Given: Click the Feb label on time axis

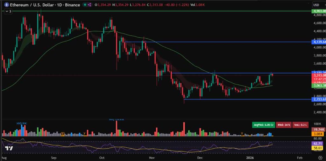Looking at the screenshot, I should tap(300, 158).
